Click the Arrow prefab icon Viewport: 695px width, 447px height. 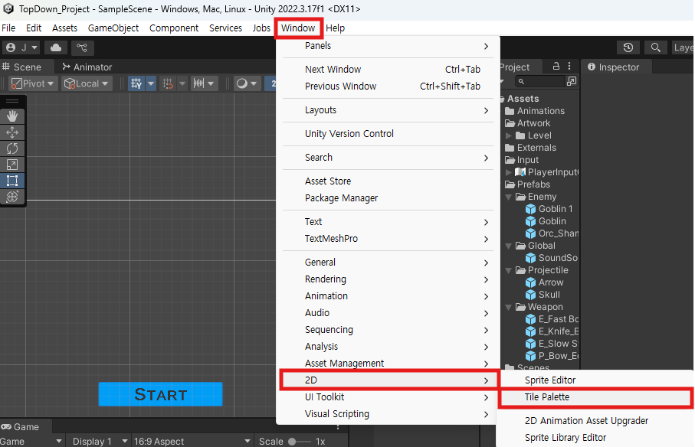pyautogui.click(x=530, y=282)
